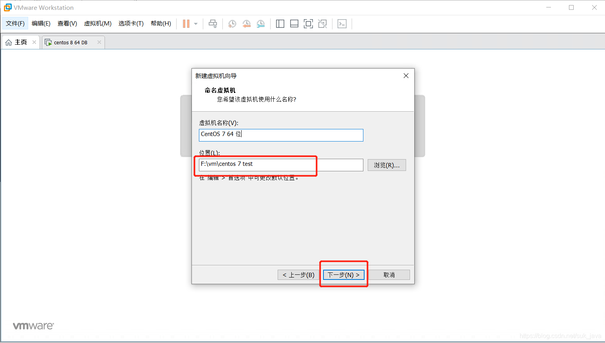Open the 编辑(E) menu
Viewport: 605px width, 343px height.
[41, 24]
